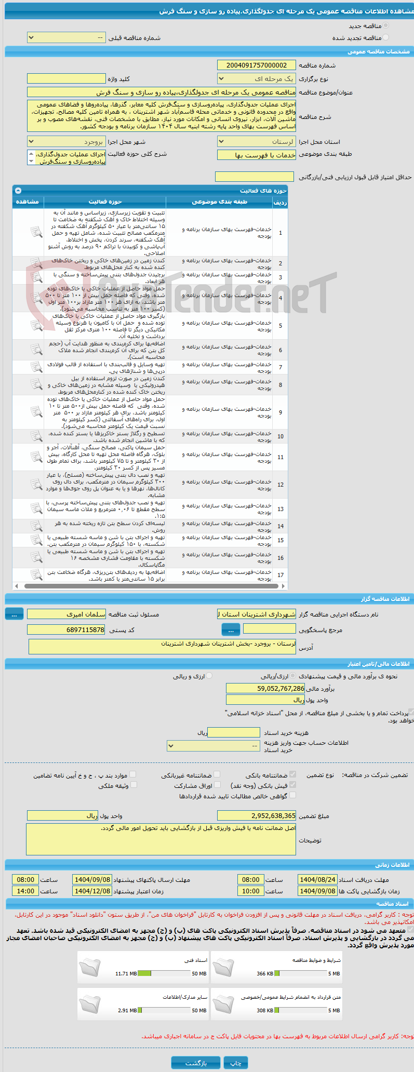
Task: Click the مهلت دریافت اسناد date field
Action: 317,879
